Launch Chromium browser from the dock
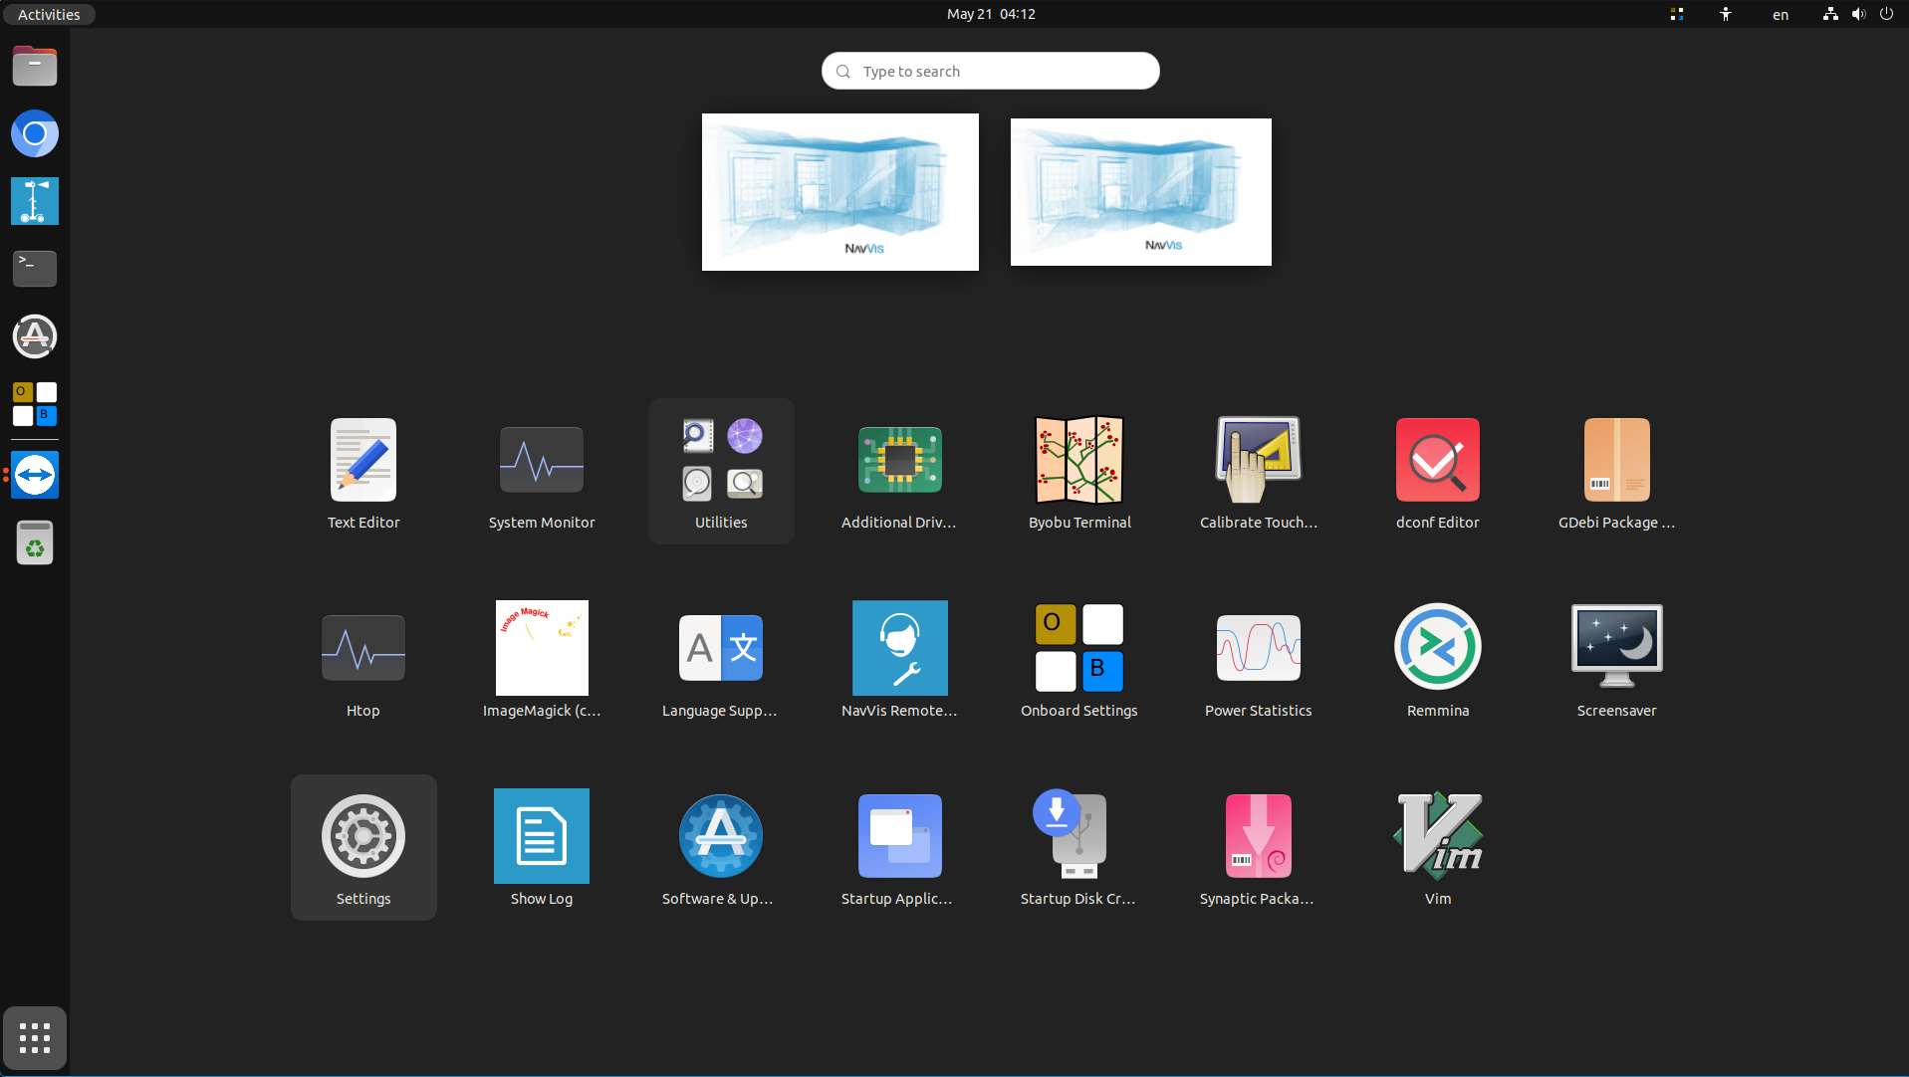1909x1077 pixels. [35, 133]
